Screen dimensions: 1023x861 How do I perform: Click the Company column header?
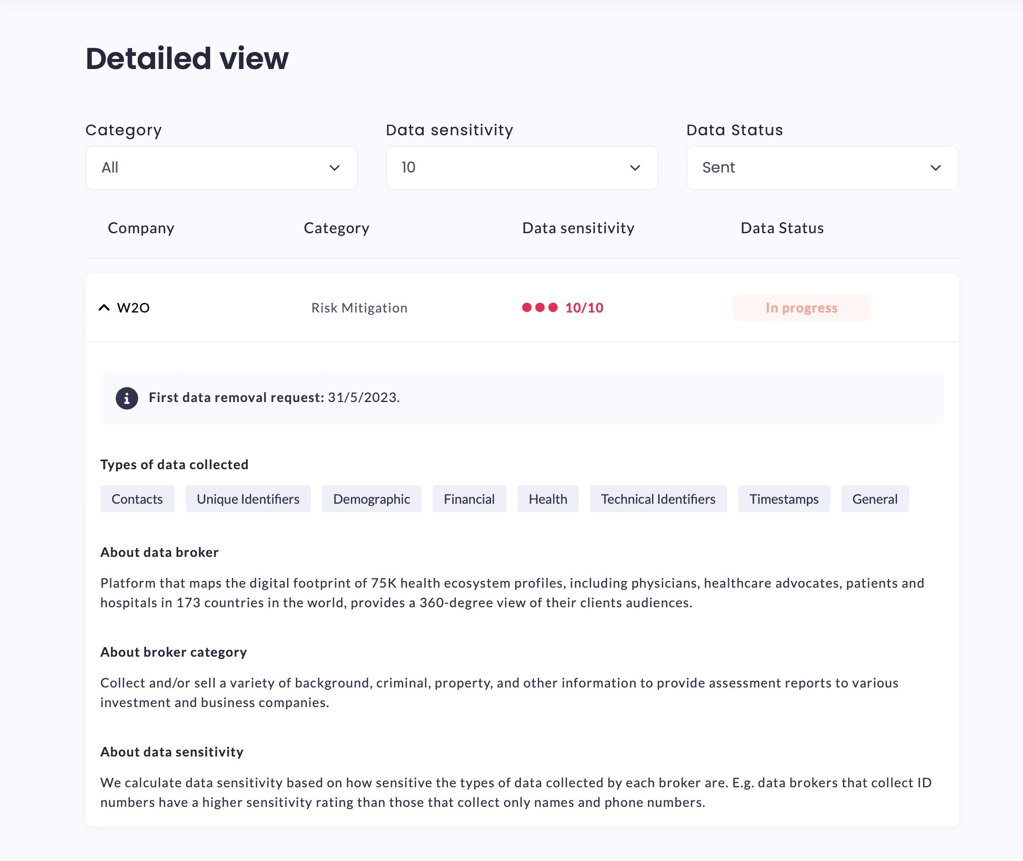coord(141,228)
